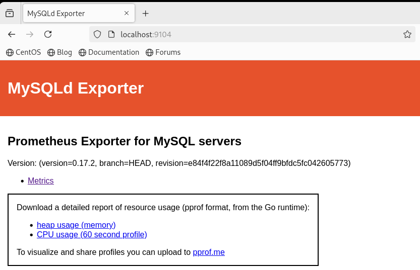The width and height of the screenshot is (420, 270).
Task: Download CPU usage 60 second profile
Action: click(92, 234)
